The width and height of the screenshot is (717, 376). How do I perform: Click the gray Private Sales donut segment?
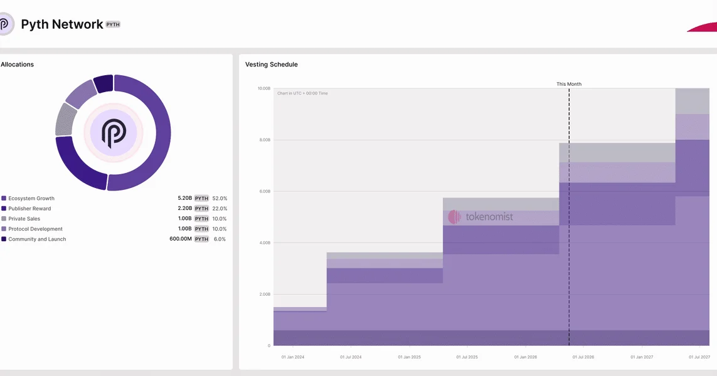[x=65, y=120]
